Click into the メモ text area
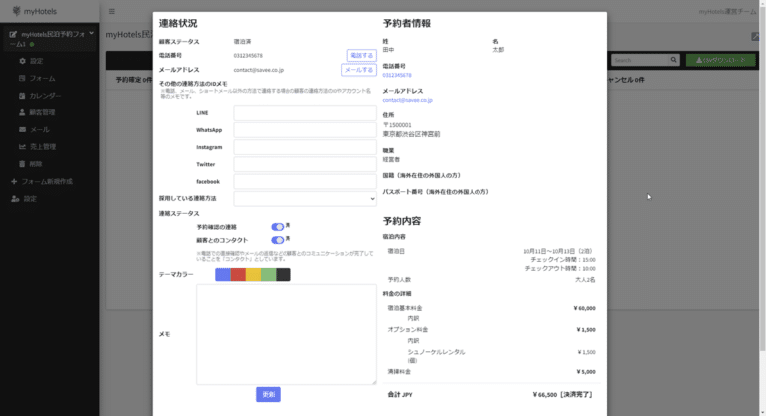 (x=287, y=334)
